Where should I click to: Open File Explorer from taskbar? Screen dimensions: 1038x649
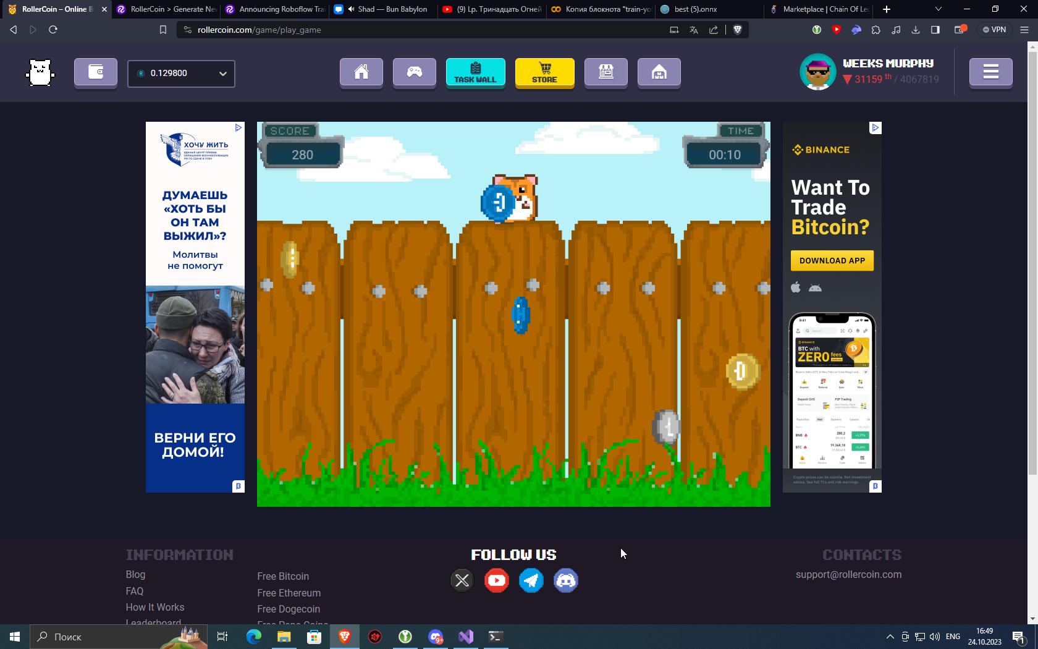tap(284, 637)
